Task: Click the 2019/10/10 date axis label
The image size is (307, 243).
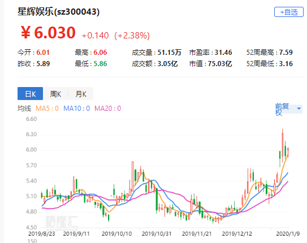Action: (x=116, y=233)
